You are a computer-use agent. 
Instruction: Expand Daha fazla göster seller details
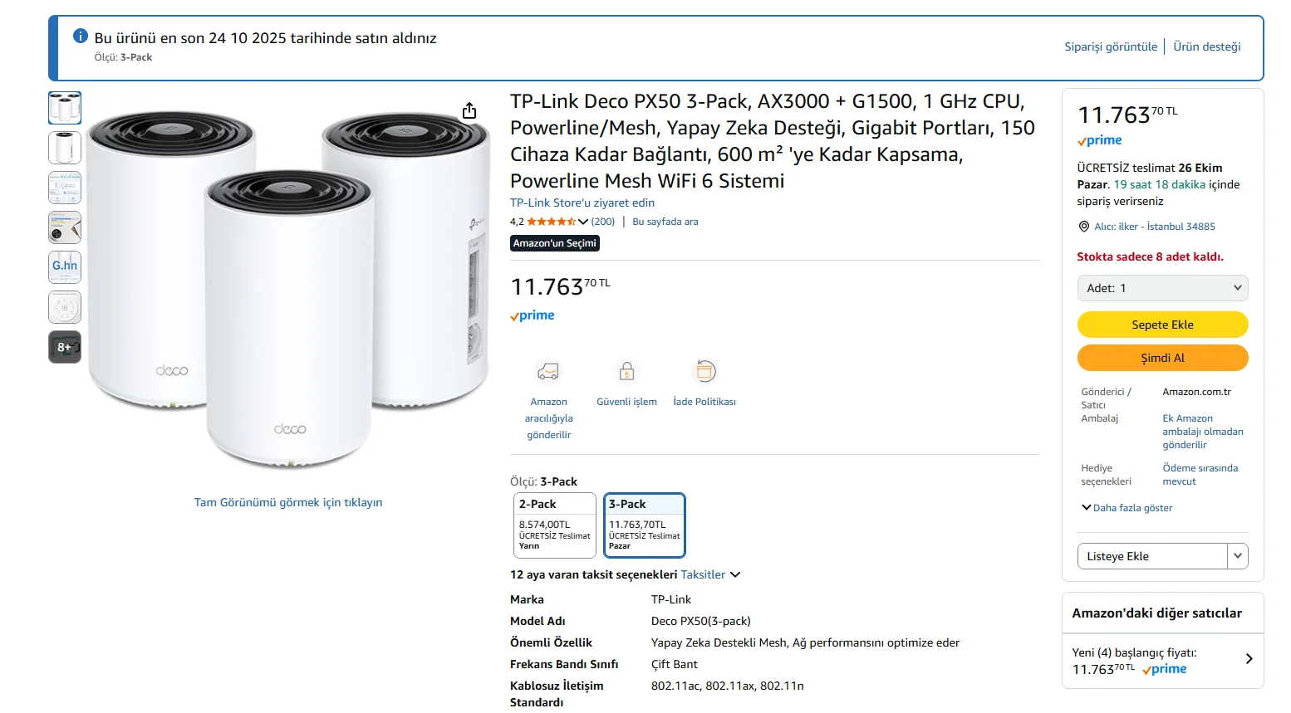(1127, 508)
